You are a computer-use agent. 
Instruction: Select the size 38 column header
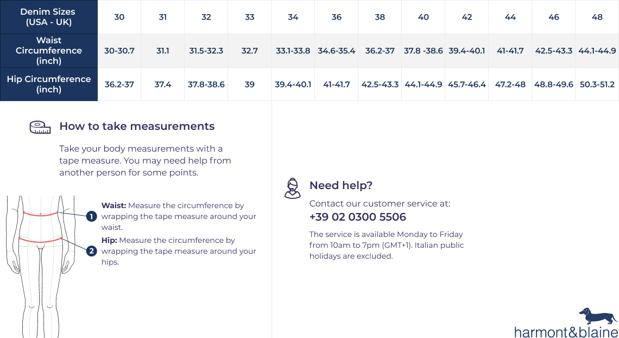click(x=380, y=17)
